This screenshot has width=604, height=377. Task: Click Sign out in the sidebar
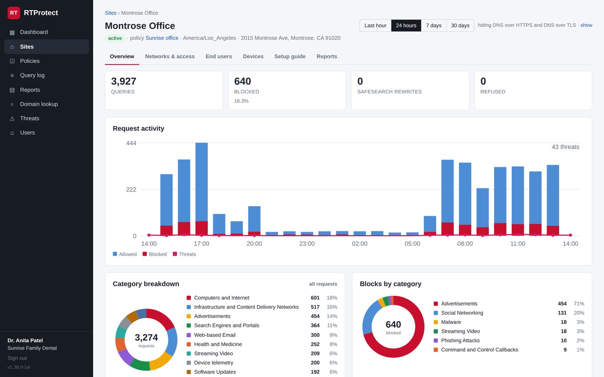17,358
